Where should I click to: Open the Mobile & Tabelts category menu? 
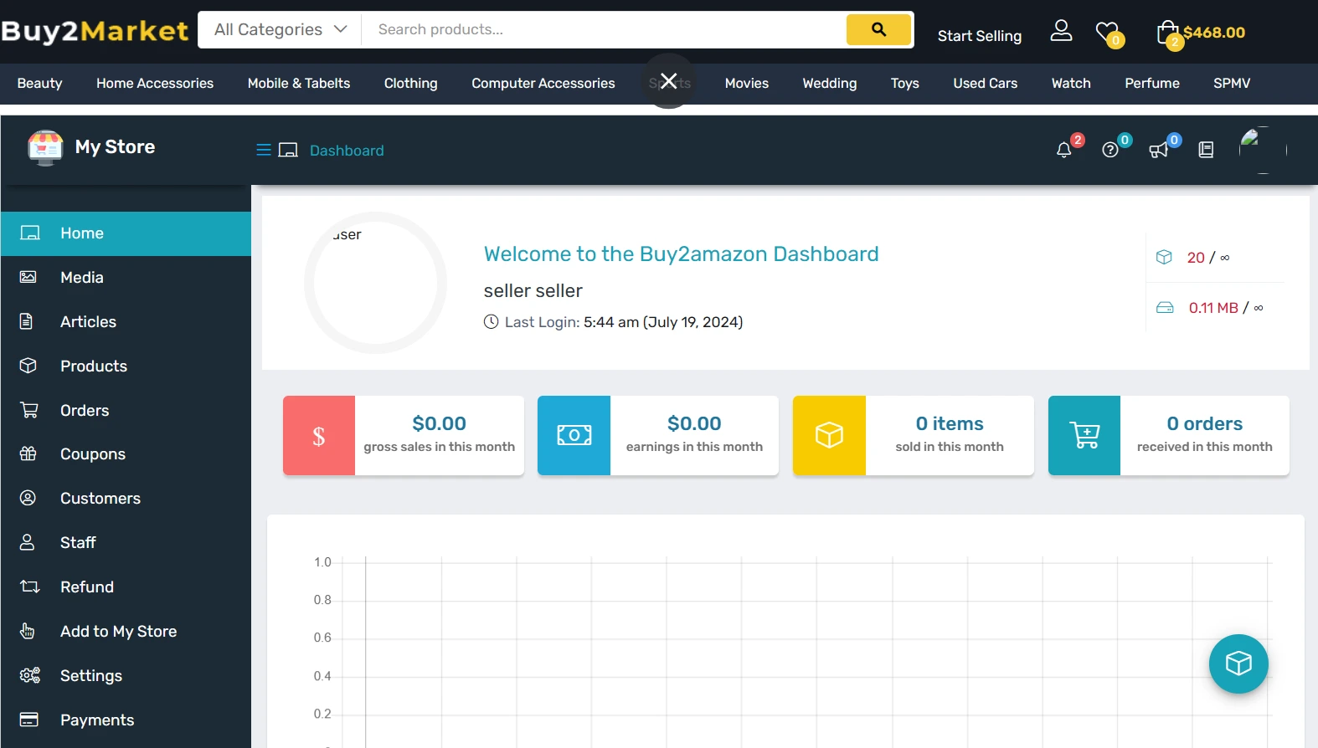pos(299,83)
